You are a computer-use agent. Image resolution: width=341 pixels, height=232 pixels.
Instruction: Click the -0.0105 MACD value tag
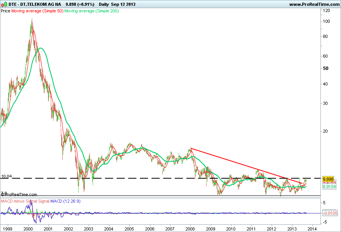330,213
